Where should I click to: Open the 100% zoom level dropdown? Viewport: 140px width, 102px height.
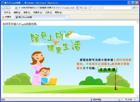(135, 100)
